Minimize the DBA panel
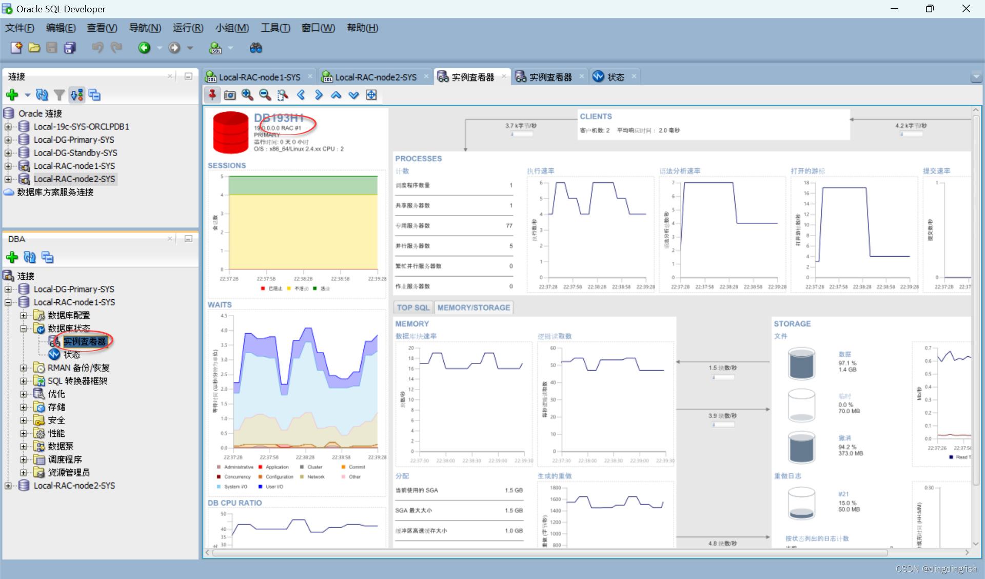Screen dimensions: 985x579 [x=188, y=239]
